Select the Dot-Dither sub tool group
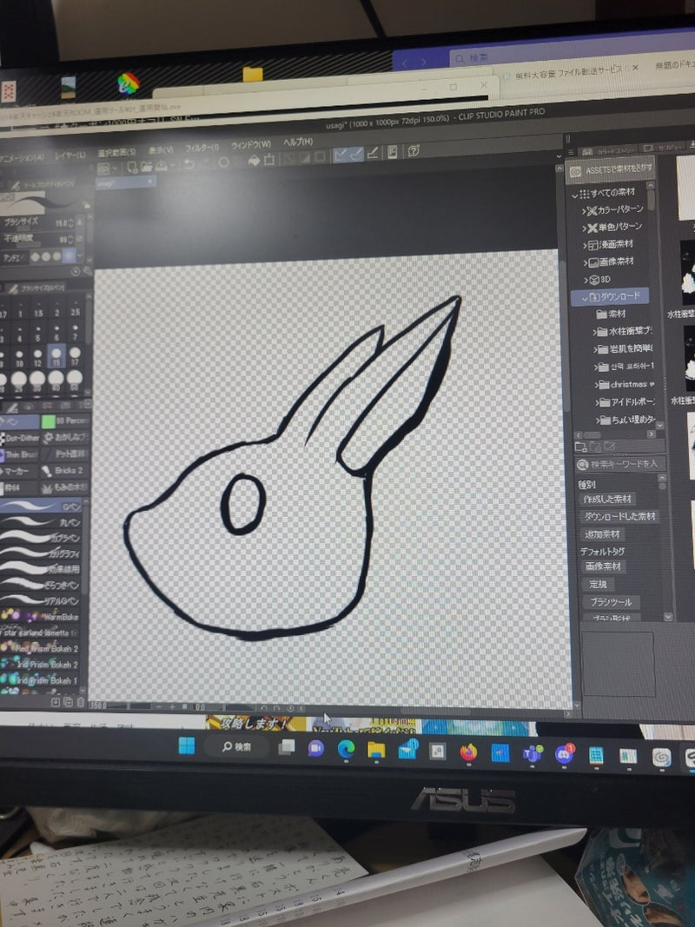695x927 pixels. [x=19, y=438]
